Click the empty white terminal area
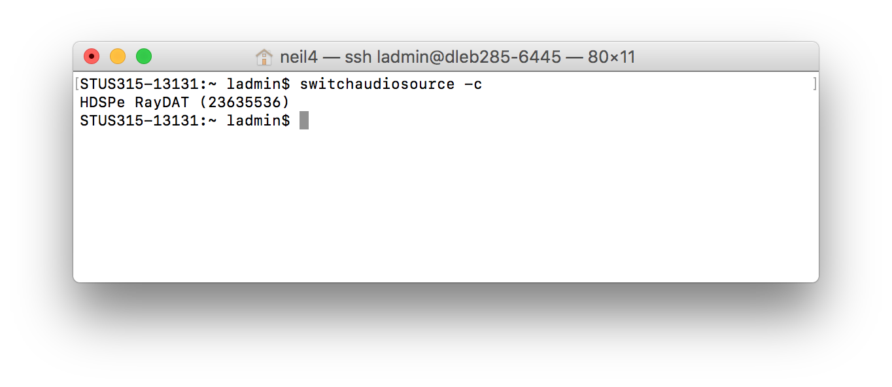 [x=445, y=209]
